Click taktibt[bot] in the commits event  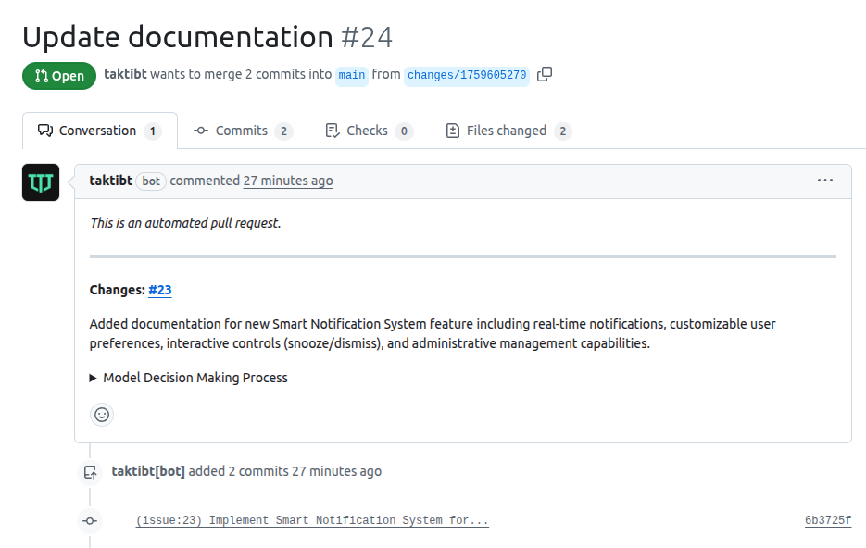click(x=148, y=471)
